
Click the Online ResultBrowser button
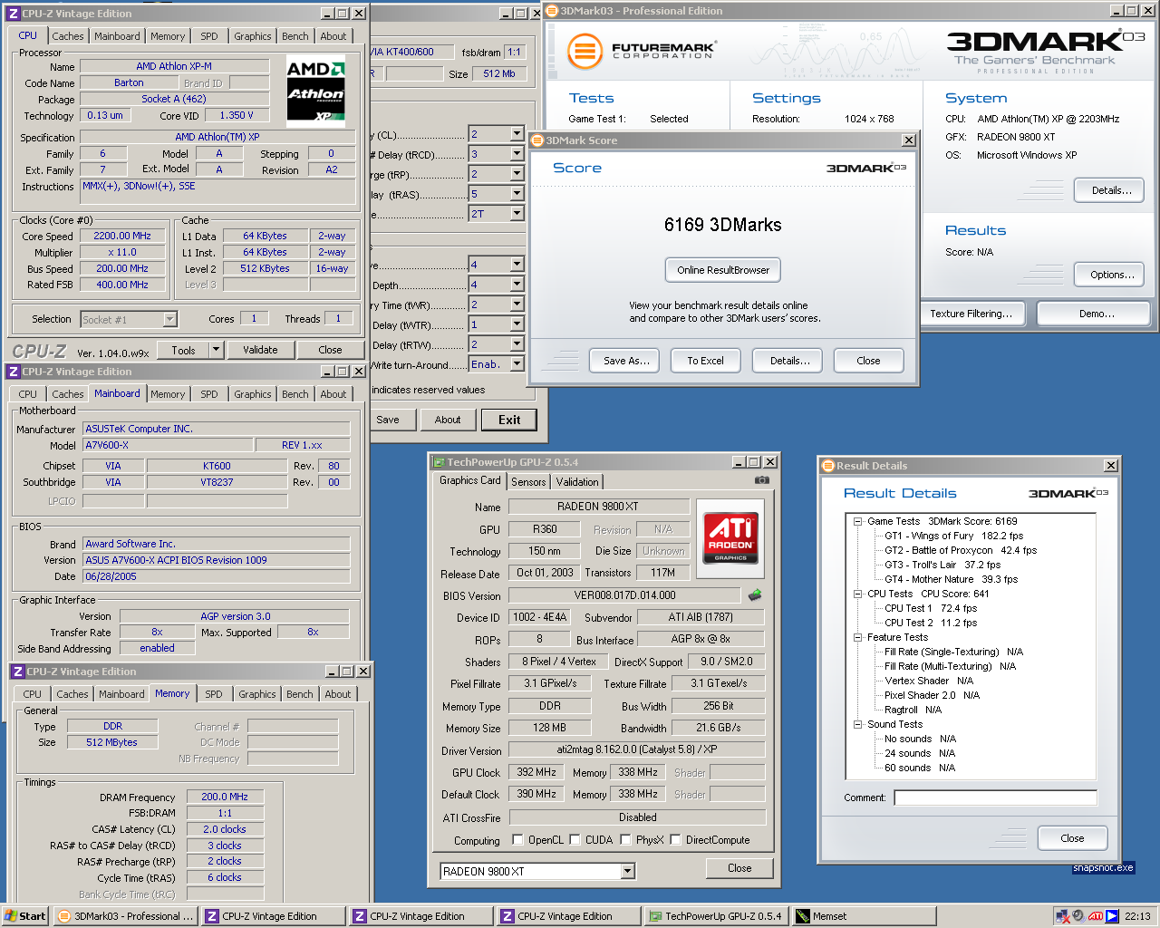click(x=722, y=269)
